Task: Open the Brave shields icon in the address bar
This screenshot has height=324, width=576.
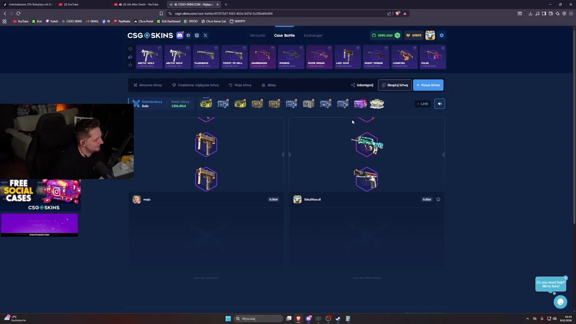Action: click(397, 13)
